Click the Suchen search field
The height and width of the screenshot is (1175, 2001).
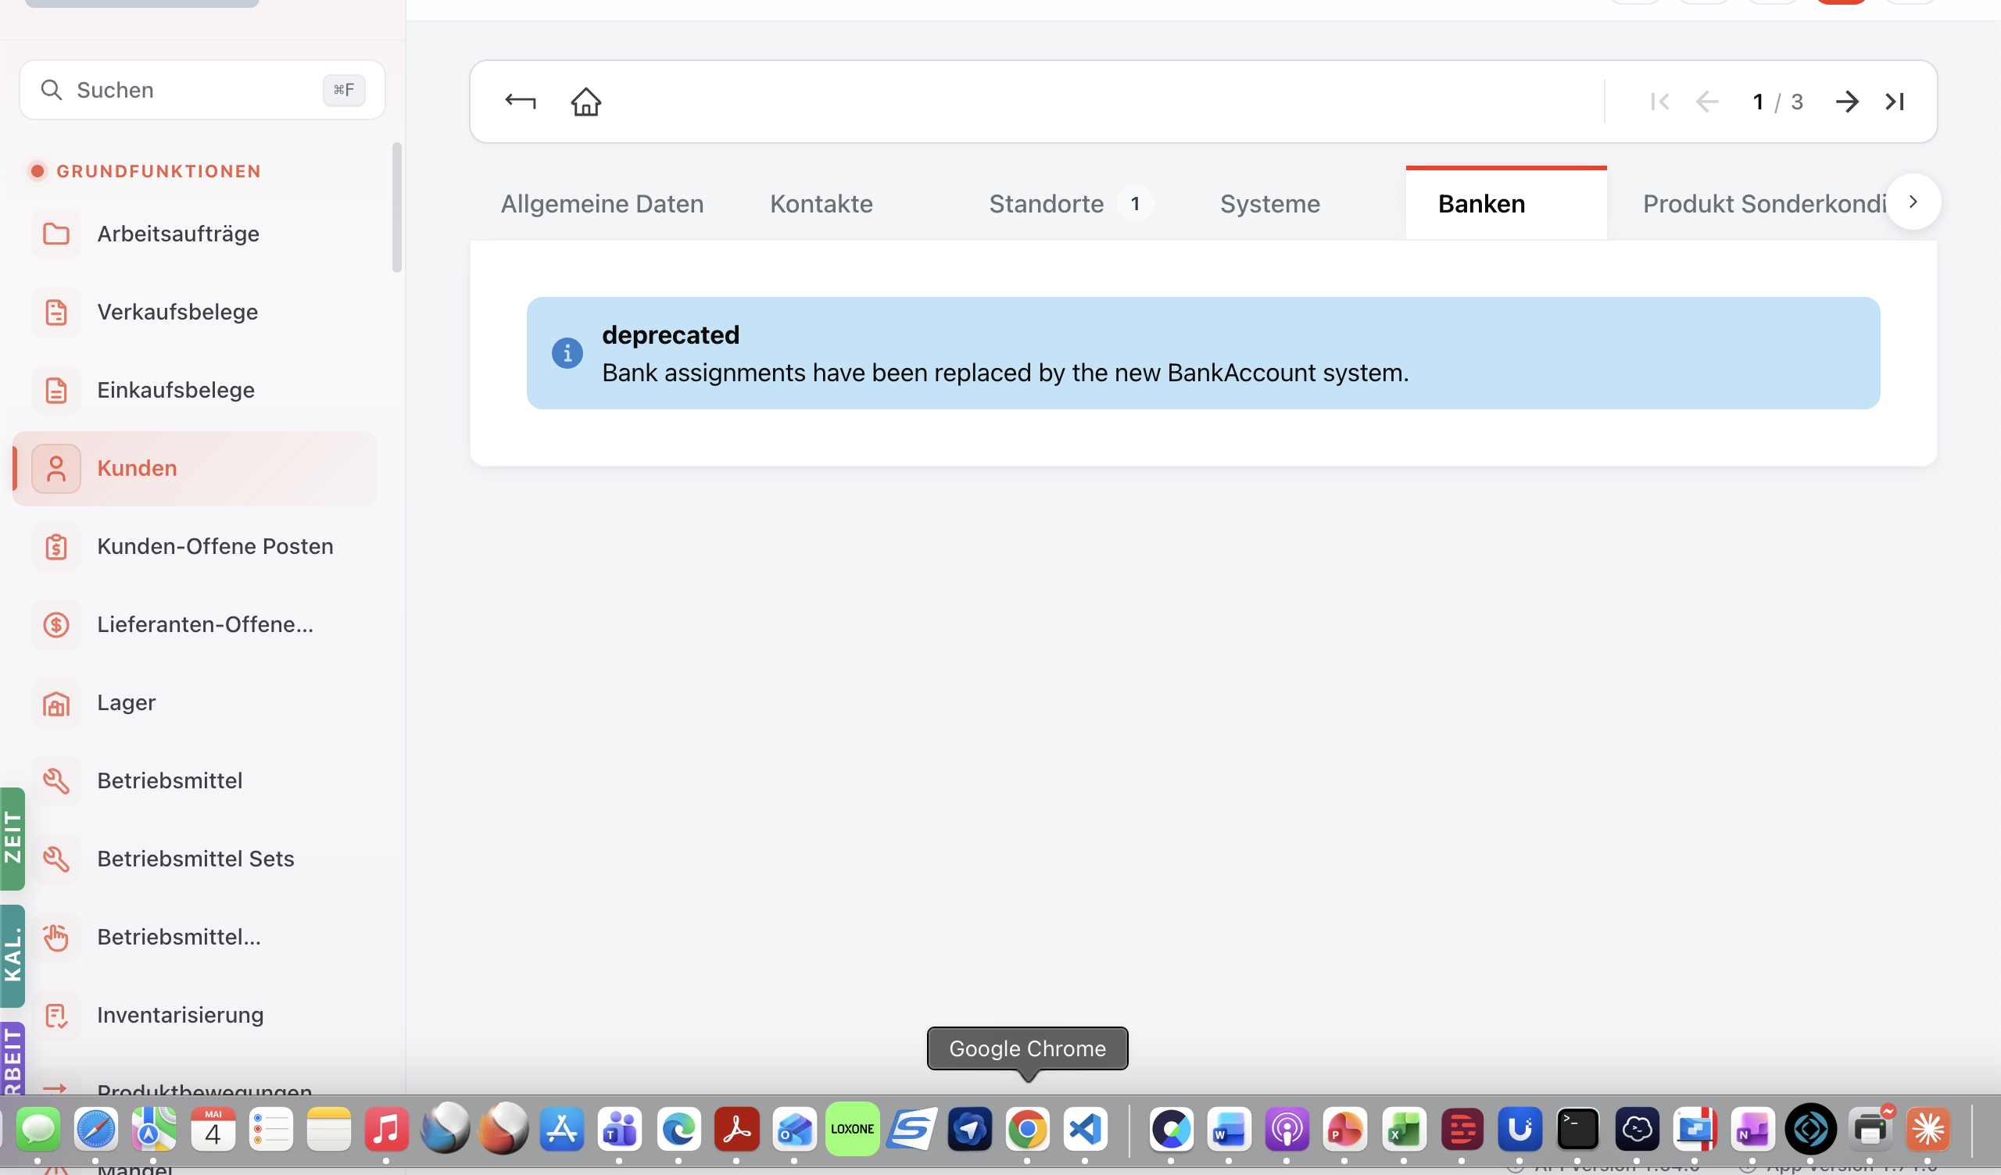click(202, 90)
